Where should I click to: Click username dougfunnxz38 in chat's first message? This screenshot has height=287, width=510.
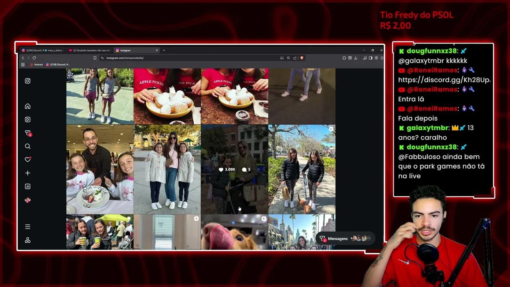point(431,51)
